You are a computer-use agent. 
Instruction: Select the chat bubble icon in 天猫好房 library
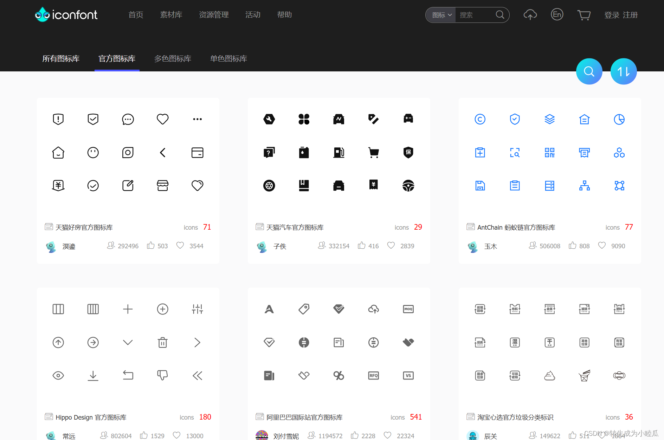tap(128, 119)
